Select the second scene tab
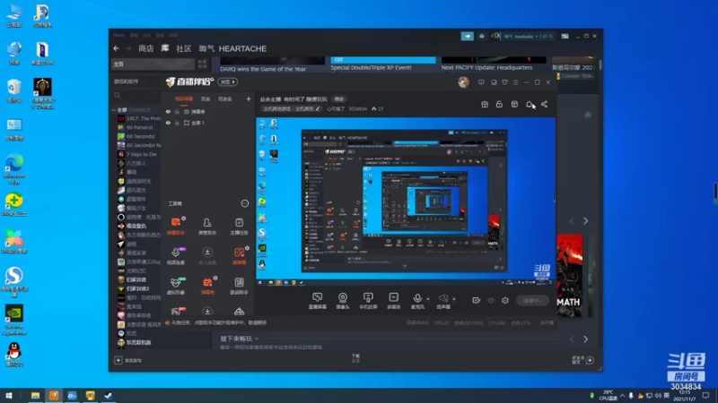718x403 pixels. (x=206, y=99)
